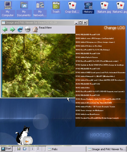
Task: Open the Trash bin icon
Action: click(56, 7)
